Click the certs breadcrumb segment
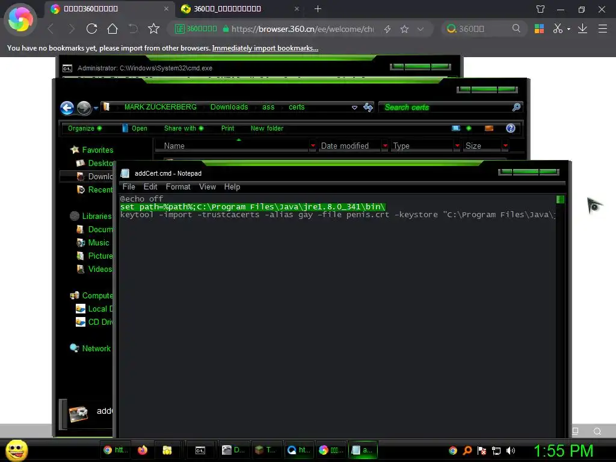The height and width of the screenshot is (462, 616). (297, 107)
